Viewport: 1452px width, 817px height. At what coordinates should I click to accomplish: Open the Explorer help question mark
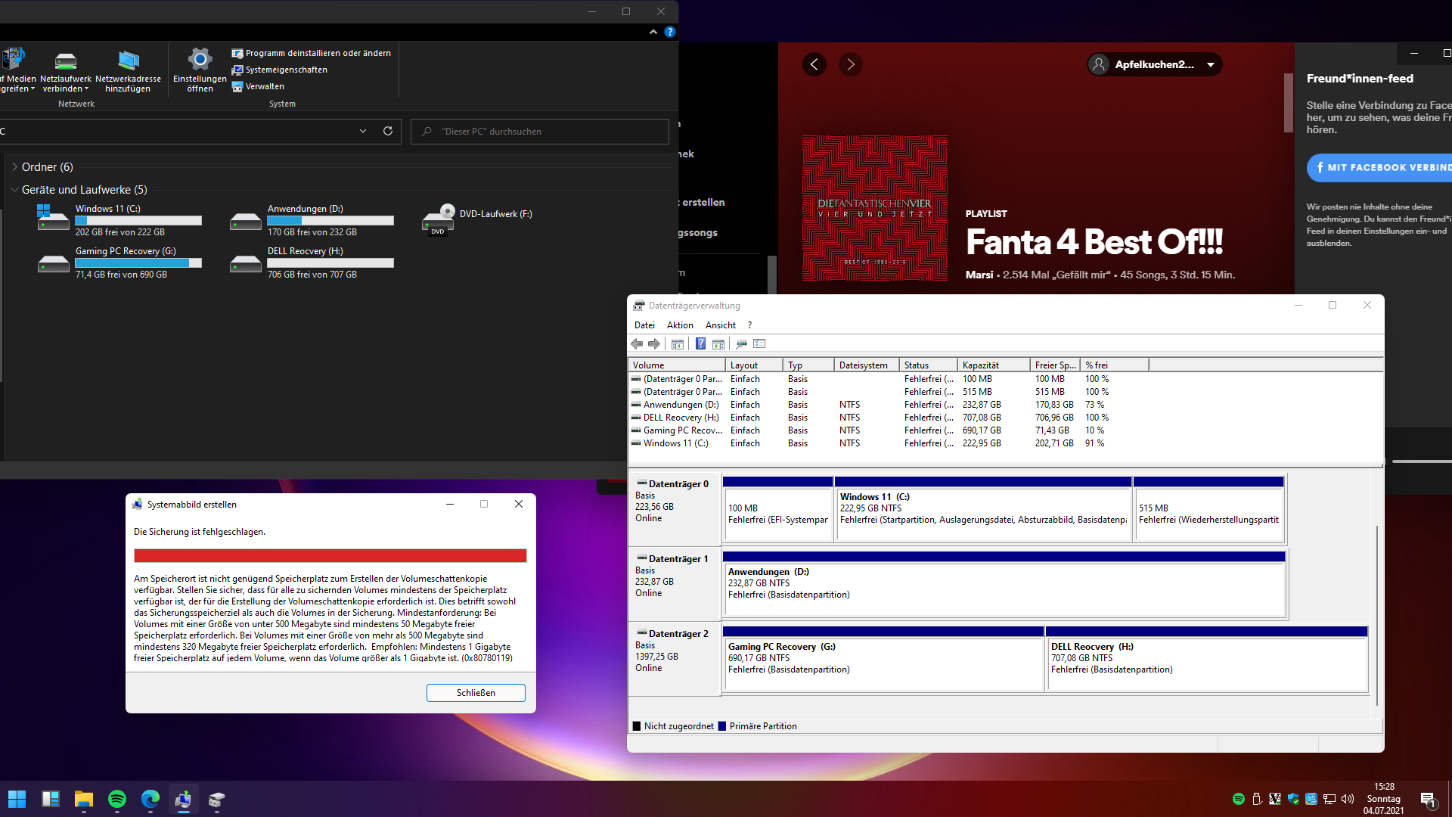pyautogui.click(x=669, y=32)
